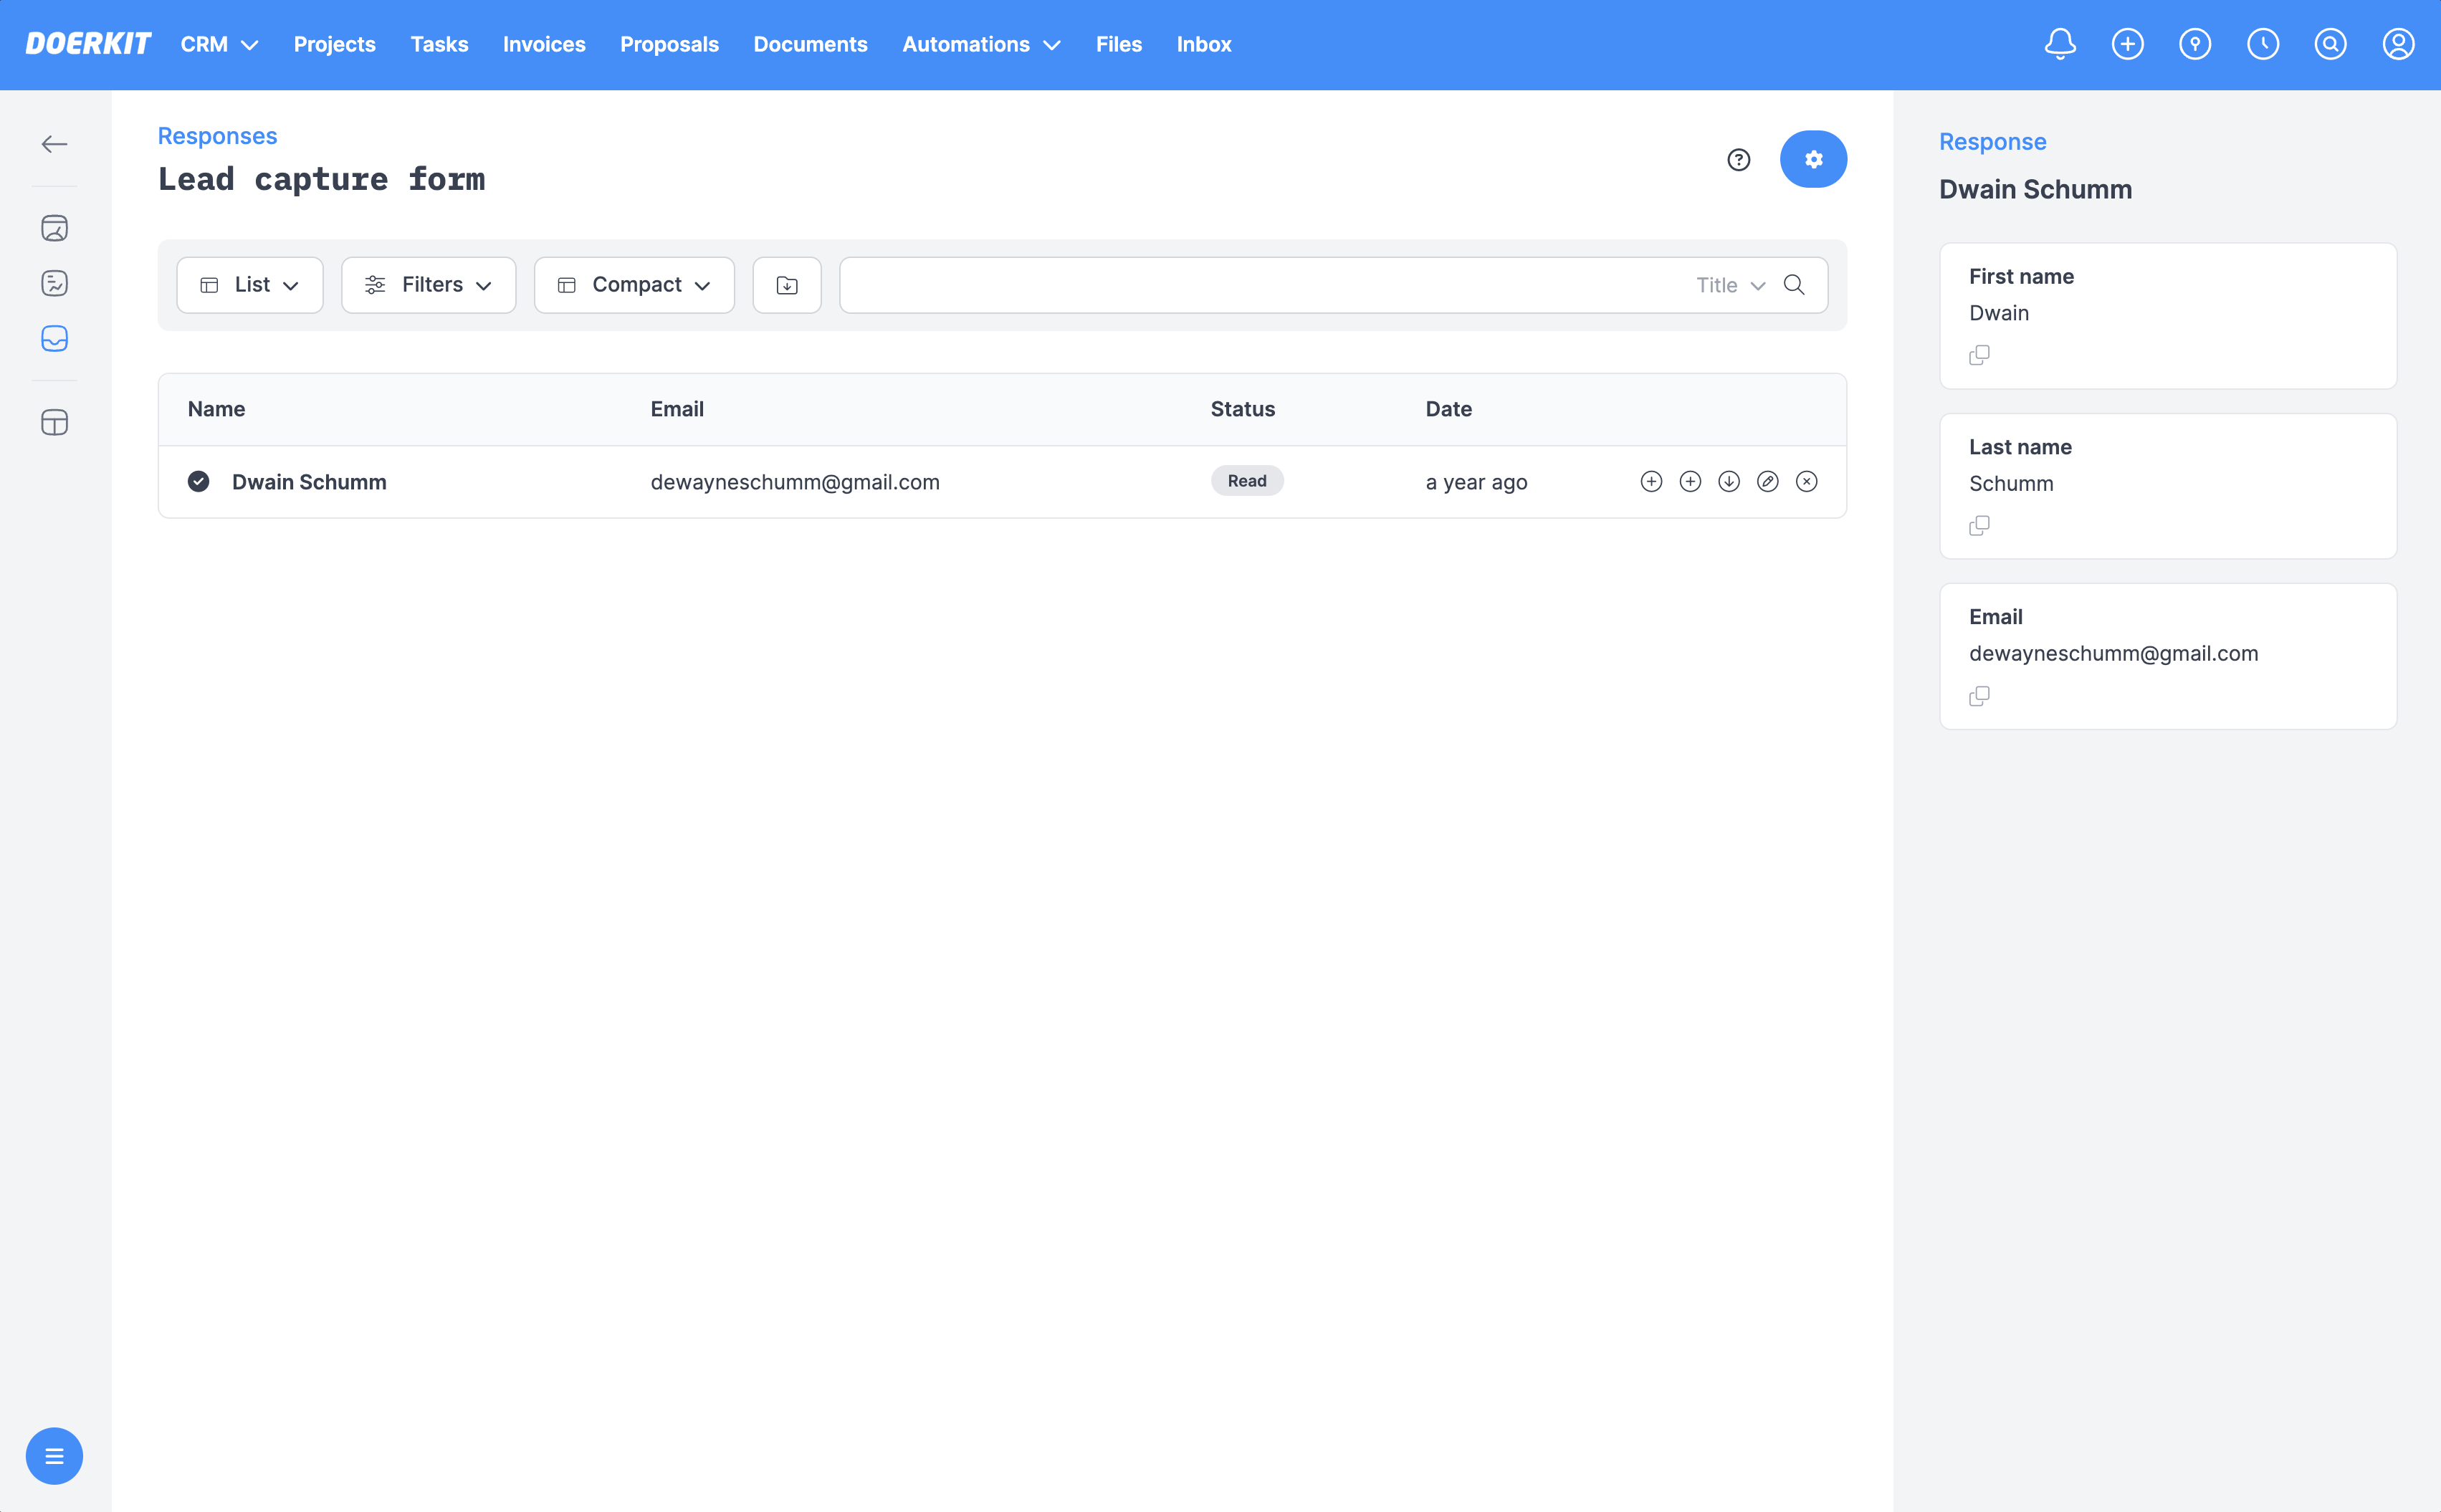Click the help question mark icon
Viewport: 2441px width, 1512px height.
1738,160
